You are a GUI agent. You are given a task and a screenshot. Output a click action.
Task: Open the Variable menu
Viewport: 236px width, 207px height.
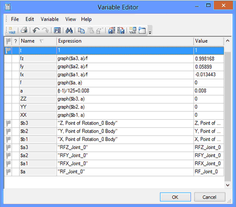pyautogui.click(x=50, y=19)
